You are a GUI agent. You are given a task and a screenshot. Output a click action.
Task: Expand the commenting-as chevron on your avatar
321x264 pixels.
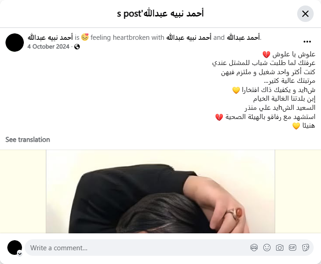pos(20,254)
